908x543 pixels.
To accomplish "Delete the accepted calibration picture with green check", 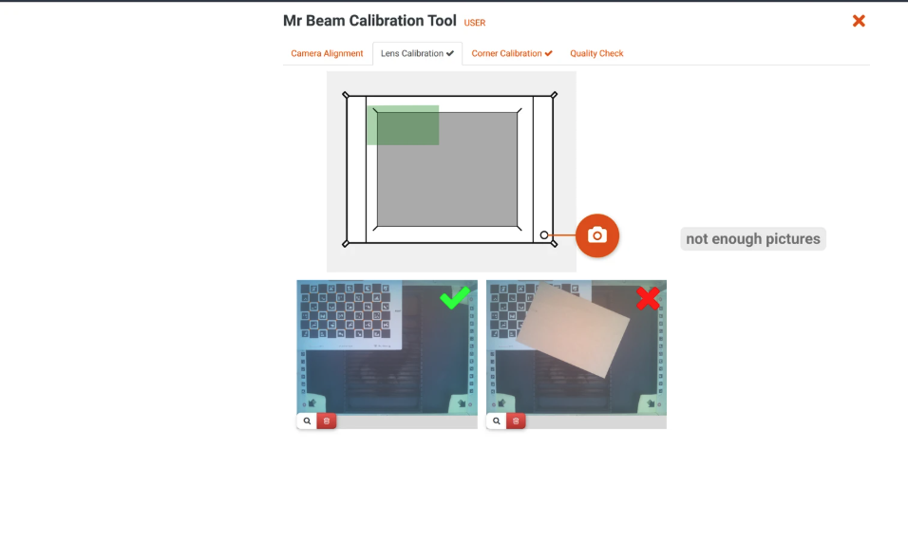I will (327, 421).
